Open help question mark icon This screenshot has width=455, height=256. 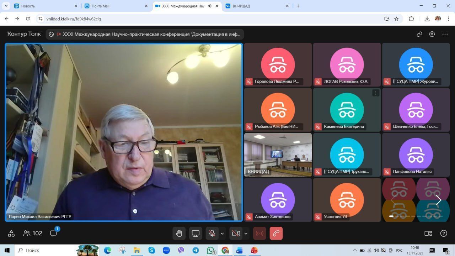pos(444,233)
